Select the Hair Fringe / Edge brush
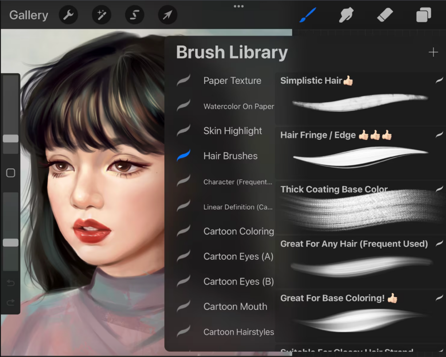The height and width of the screenshot is (357, 446). tap(360, 153)
